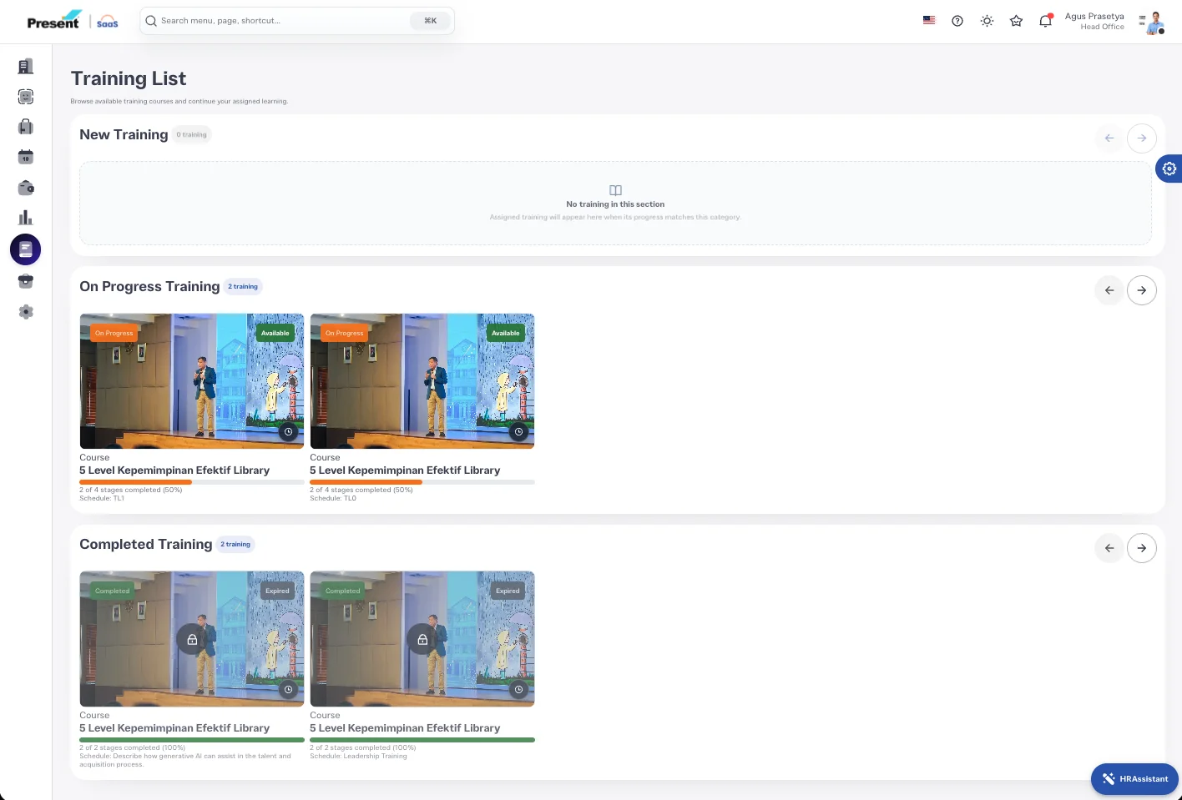Open the on-progress course scheduled TL1
Screen dimensions: 1182x800
pos(192,381)
